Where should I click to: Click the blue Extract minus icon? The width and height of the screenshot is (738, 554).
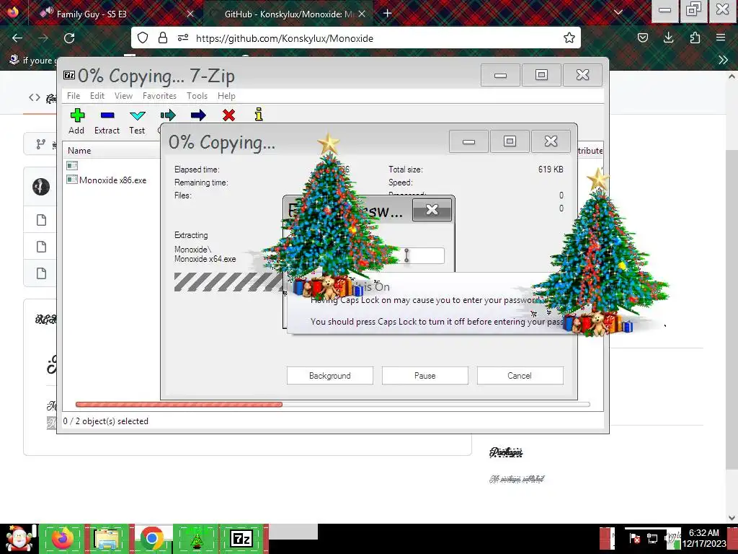click(x=107, y=115)
